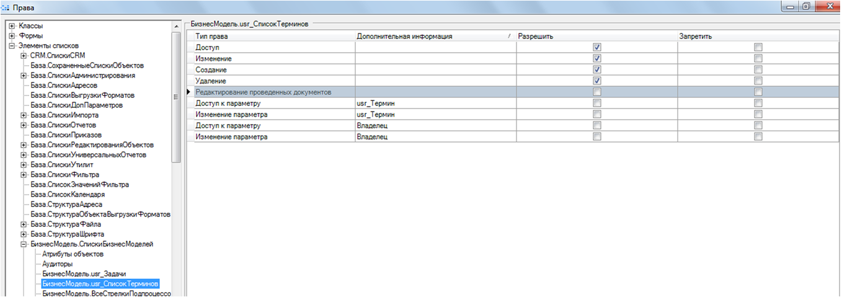Enable Запретить checkbox for Удаление row
842x297 pixels.
[758, 81]
